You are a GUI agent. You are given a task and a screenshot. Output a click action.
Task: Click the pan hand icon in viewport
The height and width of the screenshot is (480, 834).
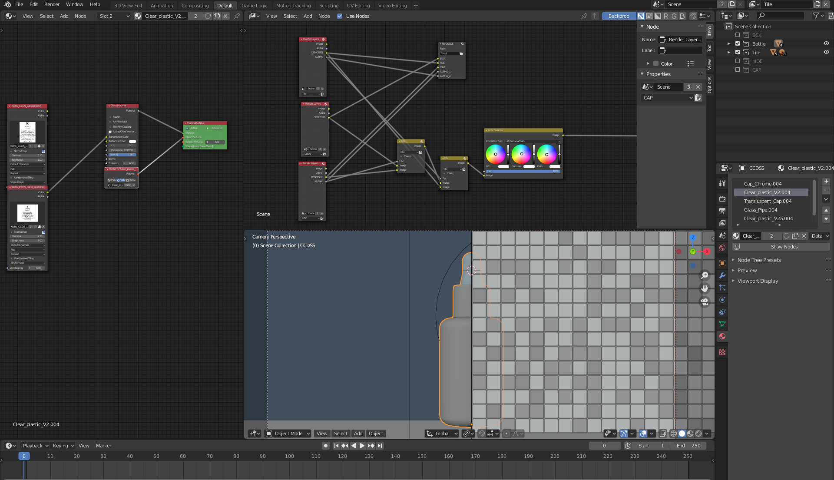pyautogui.click(x=705, y=288)
